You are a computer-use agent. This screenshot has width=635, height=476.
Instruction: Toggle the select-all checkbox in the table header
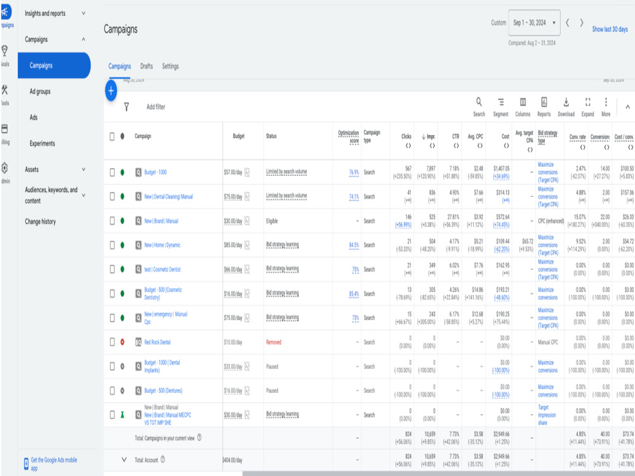point(112,136)
